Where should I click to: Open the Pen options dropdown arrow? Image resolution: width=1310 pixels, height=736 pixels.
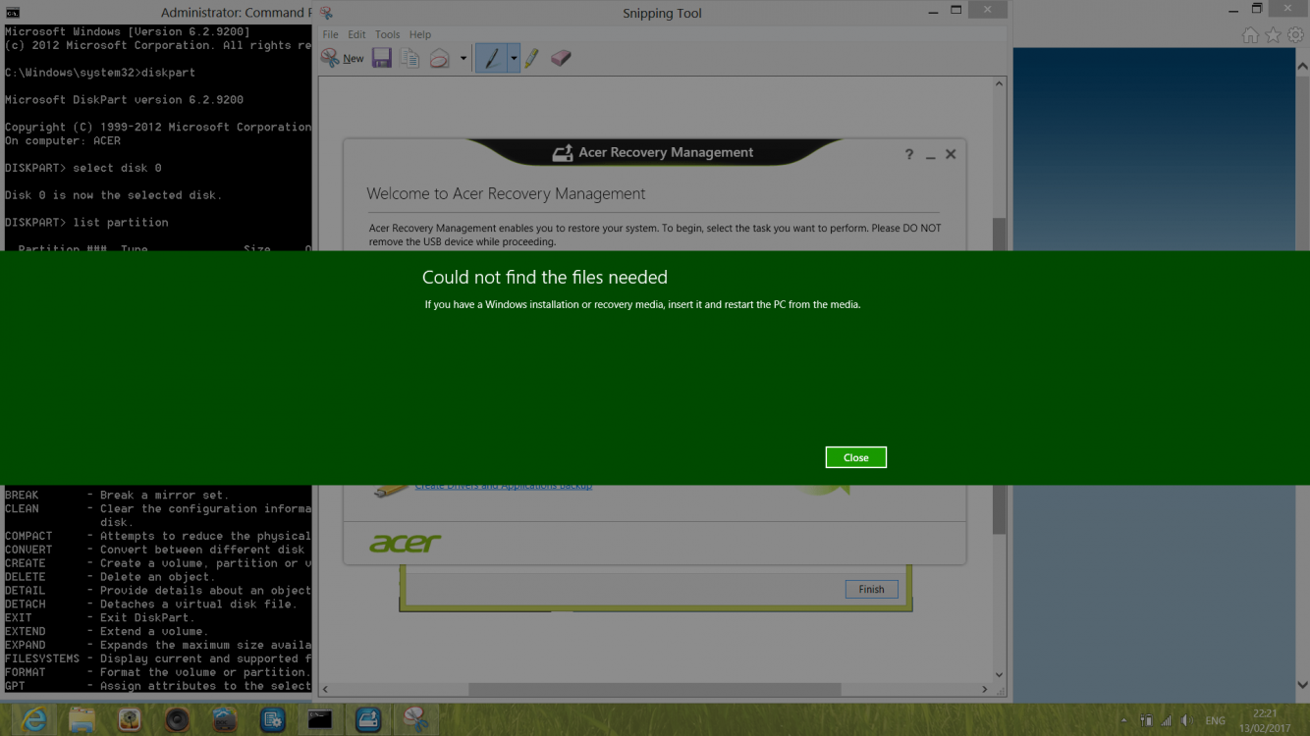coord(513,59)
